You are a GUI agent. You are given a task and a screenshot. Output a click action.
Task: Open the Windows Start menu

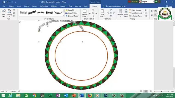click(x=3, y=96)
